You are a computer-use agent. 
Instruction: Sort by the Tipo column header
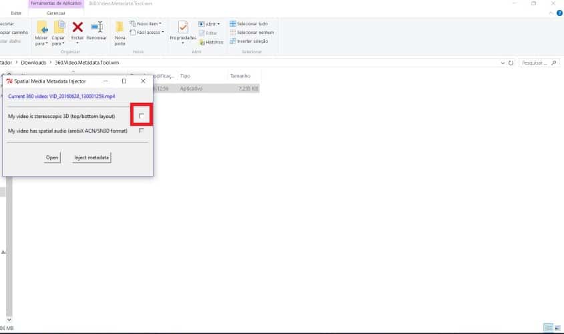tap(186, 76)
